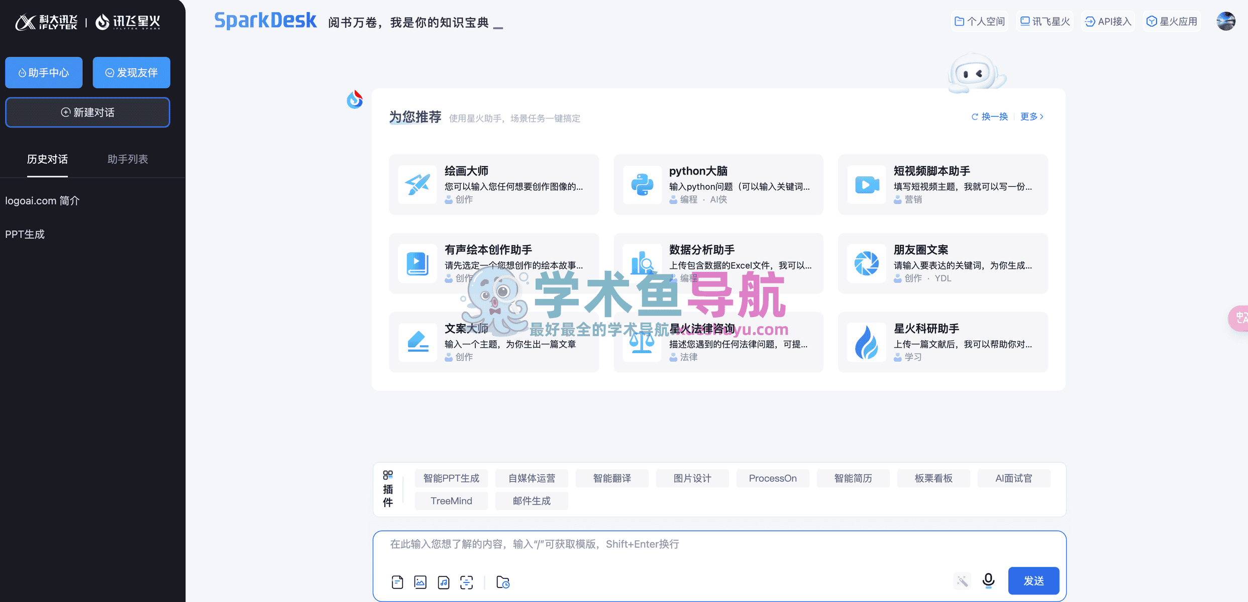The width and height of the screenshot is (1248, 602).
Task: Click the OCR scan icon
Action: pos(466,581)
